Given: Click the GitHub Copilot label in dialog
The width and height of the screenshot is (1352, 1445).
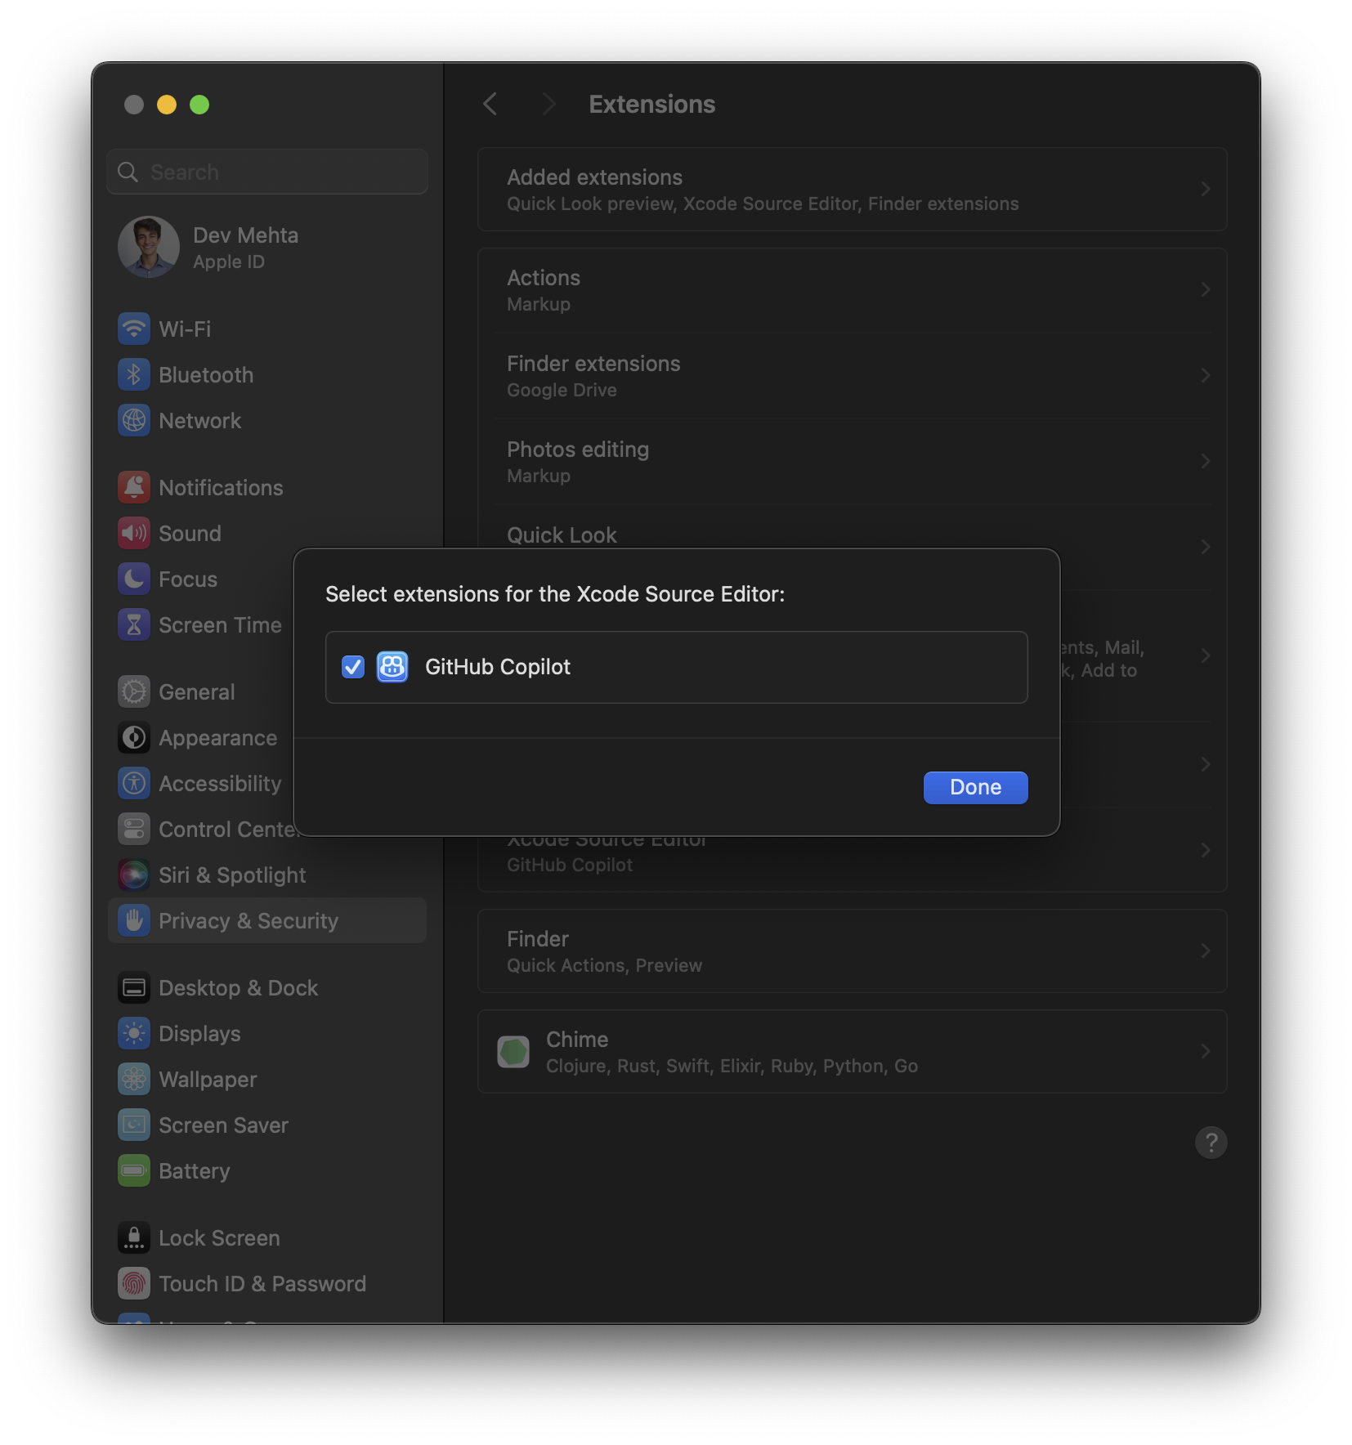Looking at the screenshot, I should 497,667.
